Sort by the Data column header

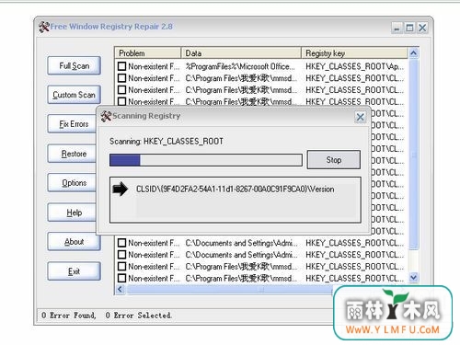[x=241, y=53]
